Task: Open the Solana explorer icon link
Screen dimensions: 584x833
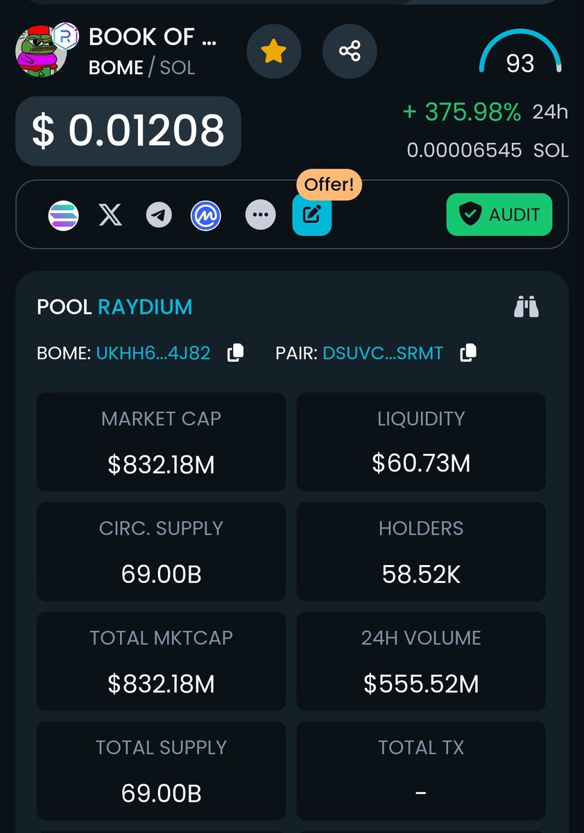Action: (63, 215)
